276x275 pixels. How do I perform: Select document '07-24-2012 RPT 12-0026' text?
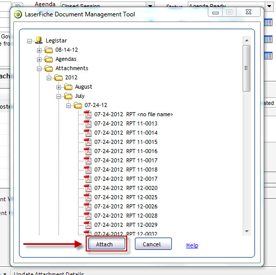[126, 206]
